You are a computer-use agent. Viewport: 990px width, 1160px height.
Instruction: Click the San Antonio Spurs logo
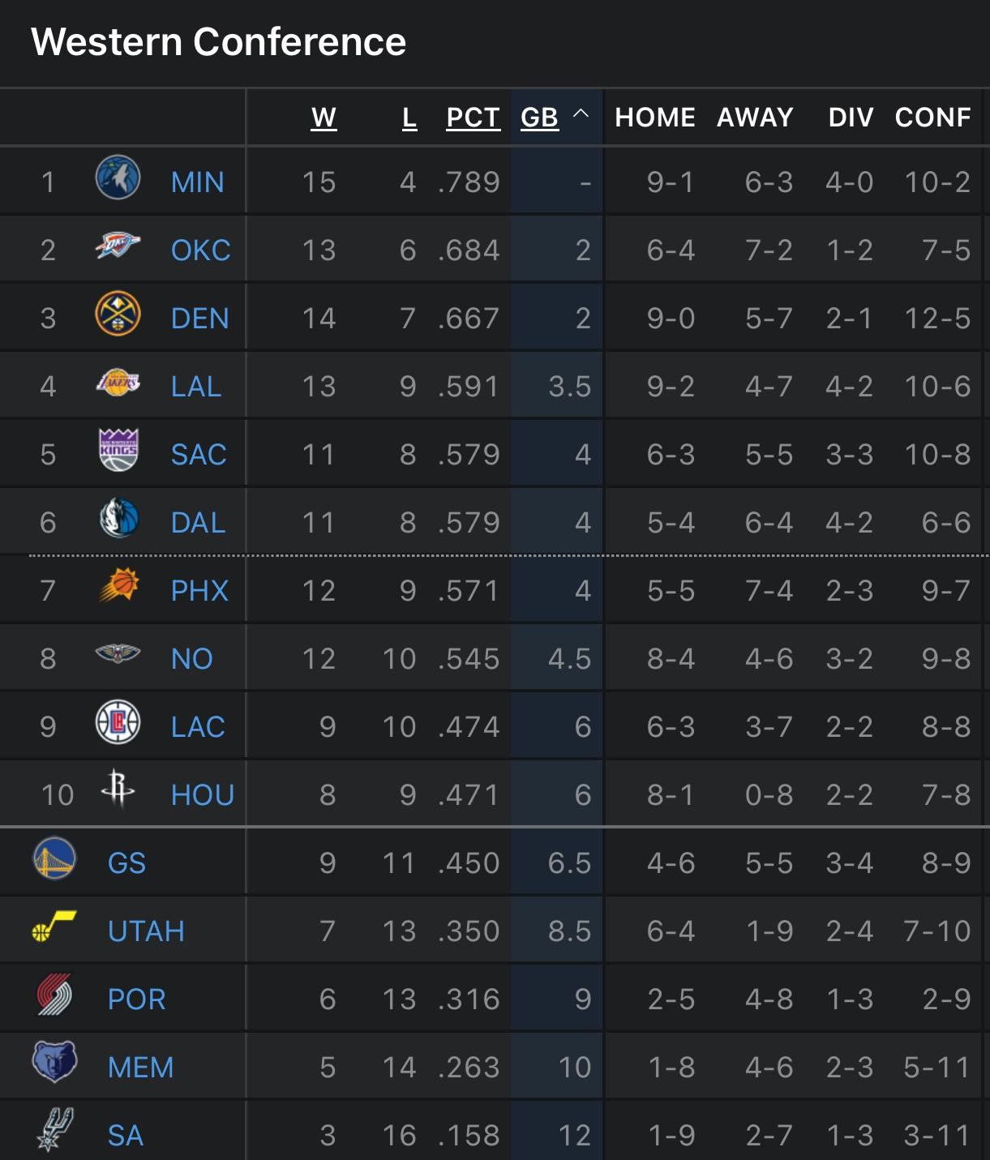(54, 1130)
